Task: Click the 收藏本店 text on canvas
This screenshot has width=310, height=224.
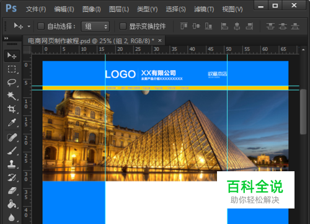Action: [x=218, y=74]
